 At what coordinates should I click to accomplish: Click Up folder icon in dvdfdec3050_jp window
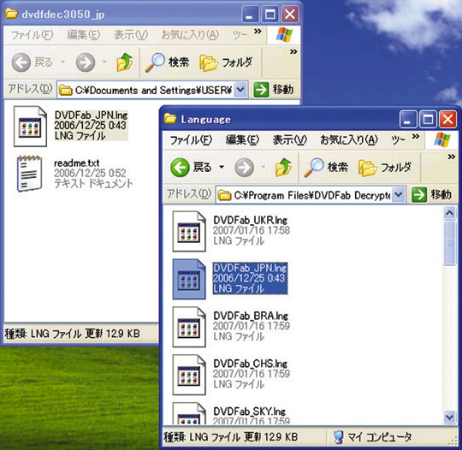(x=125, y=62)
